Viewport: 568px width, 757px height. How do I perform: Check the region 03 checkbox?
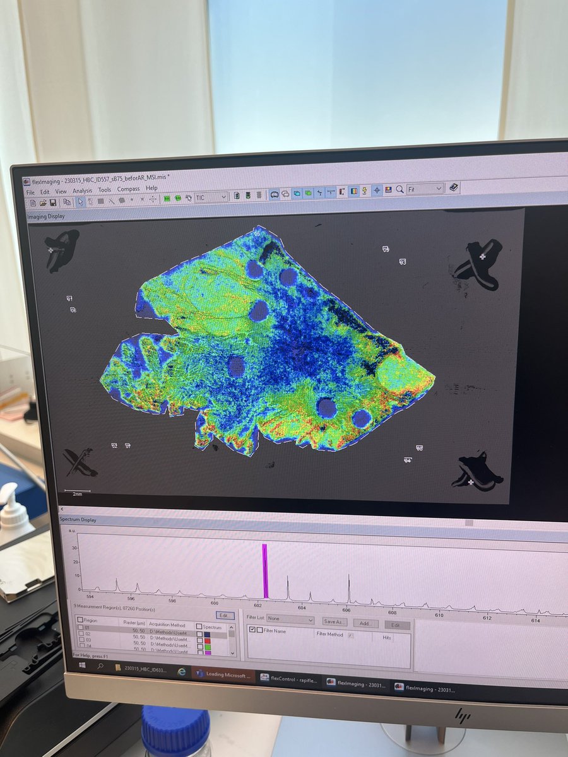pos(81,640)
